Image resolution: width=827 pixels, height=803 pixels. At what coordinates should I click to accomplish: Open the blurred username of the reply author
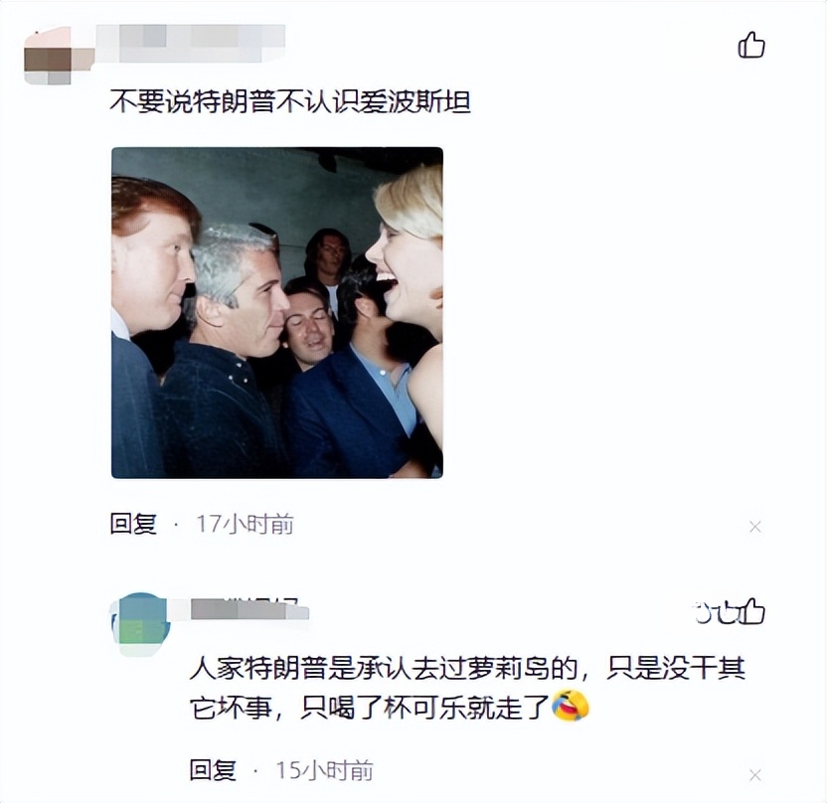tap(249, 609)
